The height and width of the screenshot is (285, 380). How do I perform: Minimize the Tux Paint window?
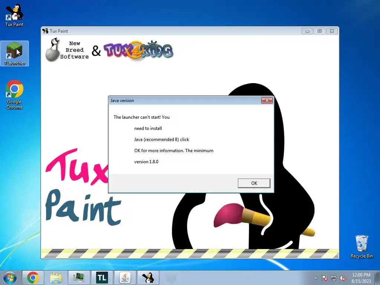[x=307, y=31]
